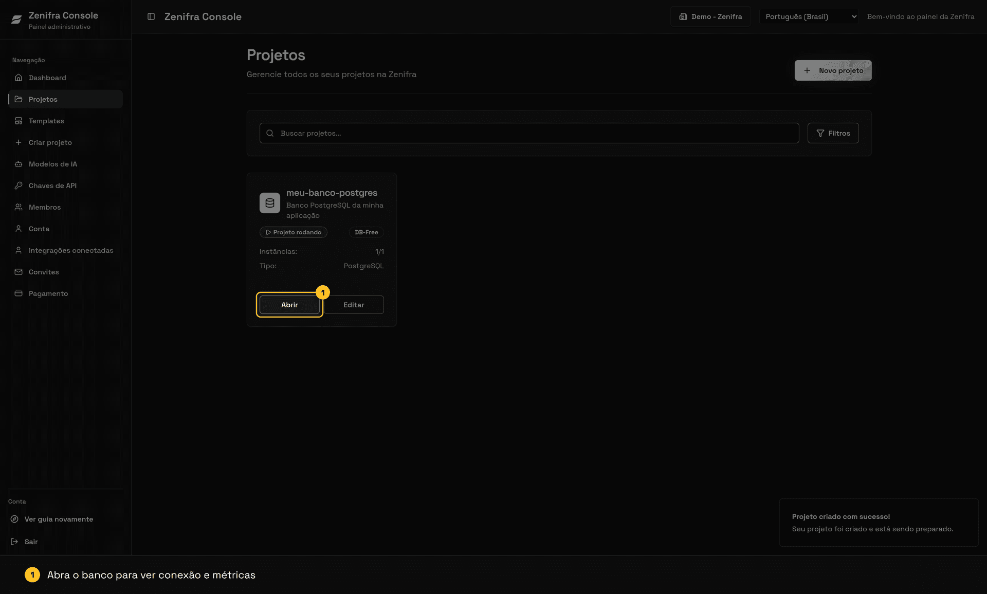Open the Demo - Zenifra organization selector

pyautogui.click(x=710, y=16)
